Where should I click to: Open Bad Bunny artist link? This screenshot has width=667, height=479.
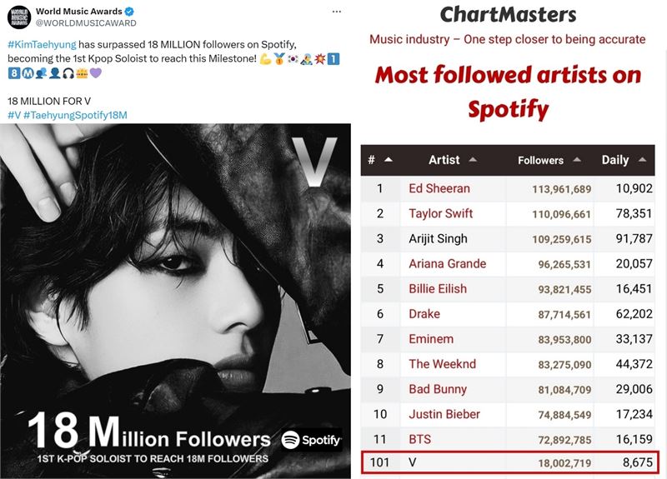pyautogui.click(x=438, y=389)
